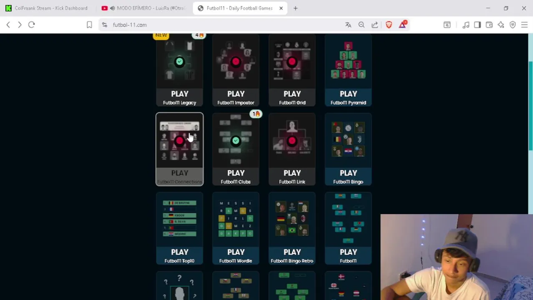Open a new tab with plus button

coord(295,8)
